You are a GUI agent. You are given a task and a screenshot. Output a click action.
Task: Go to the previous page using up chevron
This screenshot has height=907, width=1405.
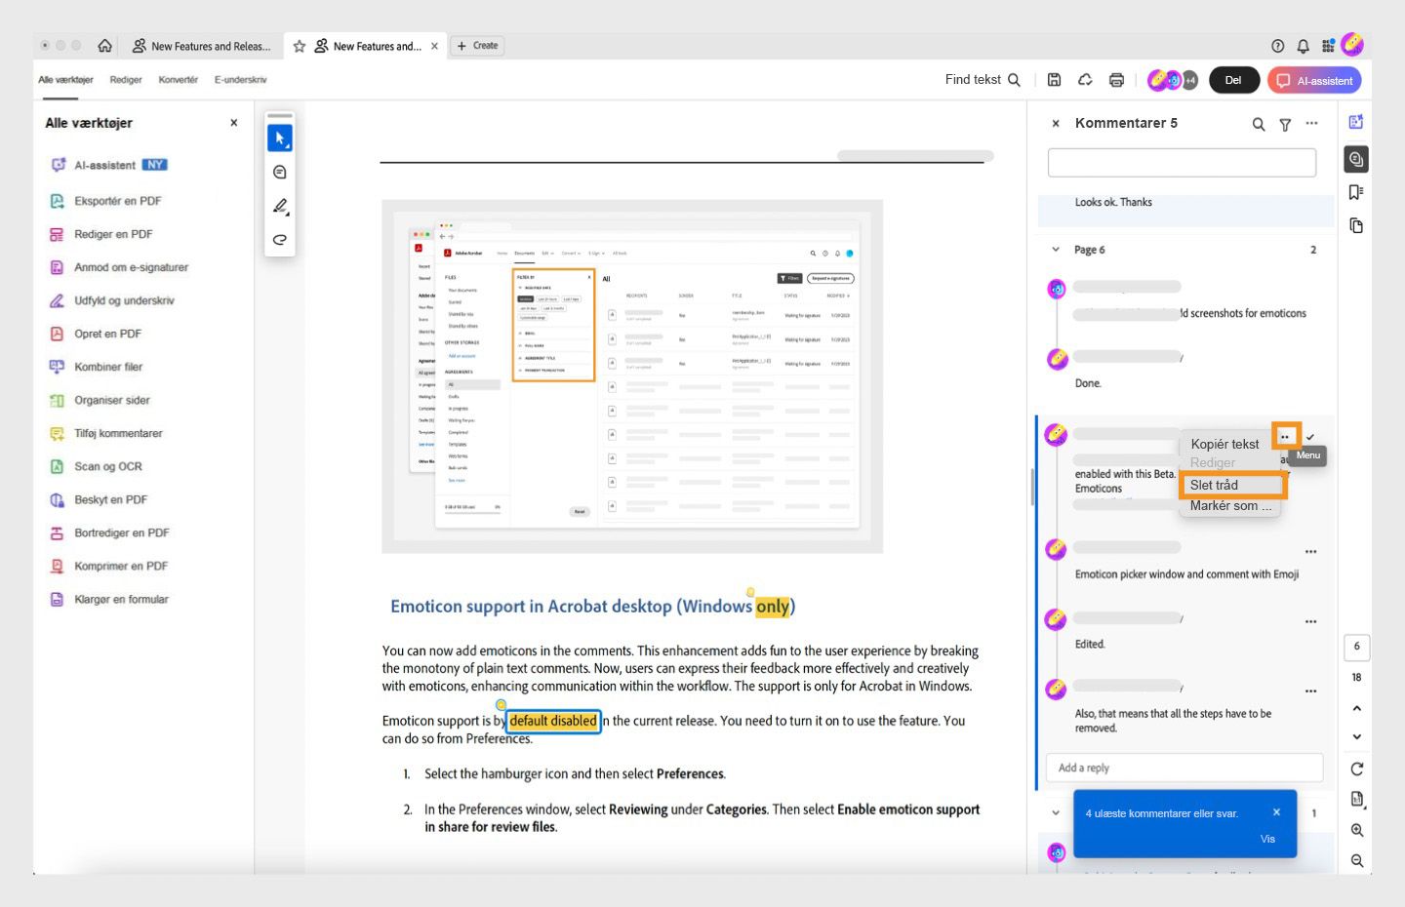[1357, 708]
